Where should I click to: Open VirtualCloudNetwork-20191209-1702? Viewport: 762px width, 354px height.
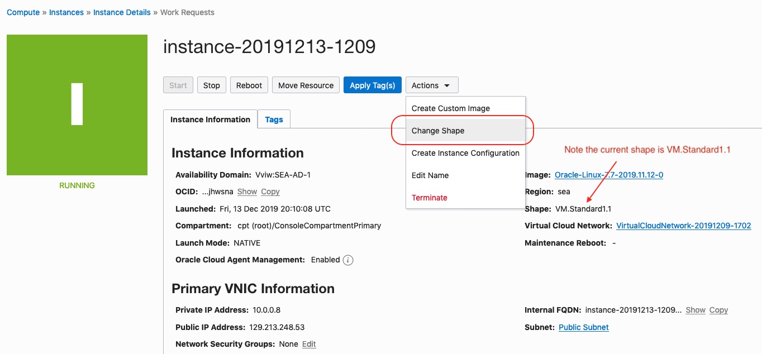coord(684,226)
